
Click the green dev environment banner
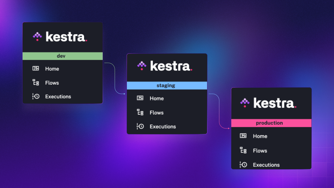pyautogui.click(x=63, y=56)
